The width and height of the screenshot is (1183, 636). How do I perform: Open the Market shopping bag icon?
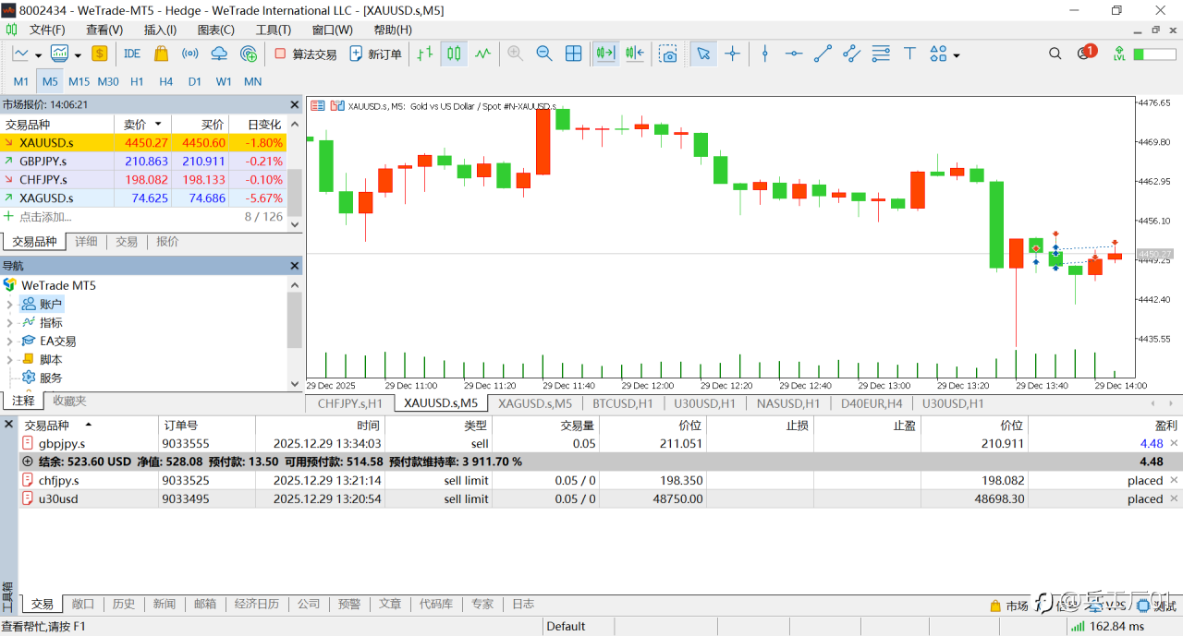[x=161, y=54]
